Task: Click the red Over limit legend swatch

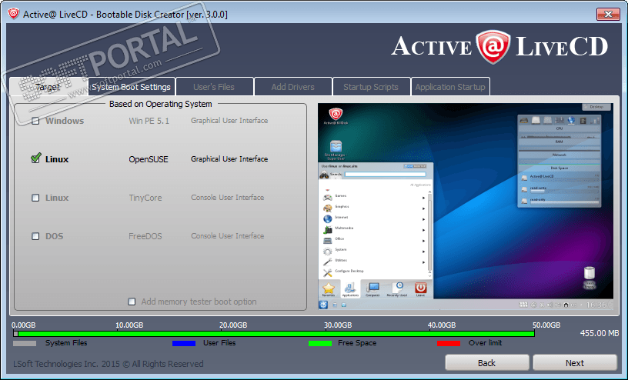Action: point(449,343)
